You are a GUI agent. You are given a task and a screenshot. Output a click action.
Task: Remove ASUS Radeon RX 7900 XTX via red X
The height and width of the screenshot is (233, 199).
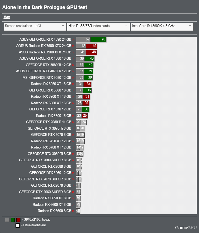(x=73, y=52)
